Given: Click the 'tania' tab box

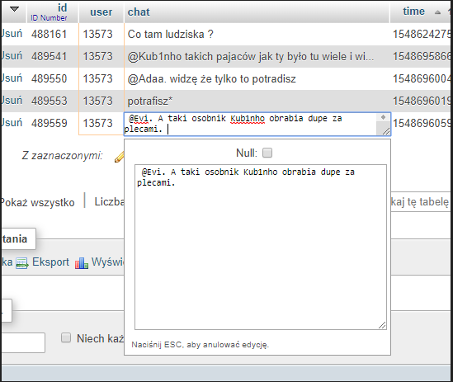Looking at the screenshot, I should [18, 238].
